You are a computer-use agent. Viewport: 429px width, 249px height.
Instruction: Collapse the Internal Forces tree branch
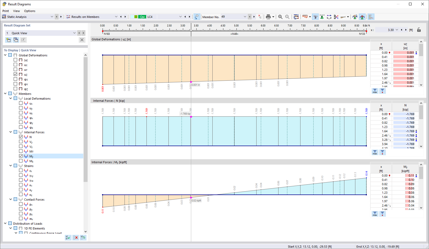point(10,132)
